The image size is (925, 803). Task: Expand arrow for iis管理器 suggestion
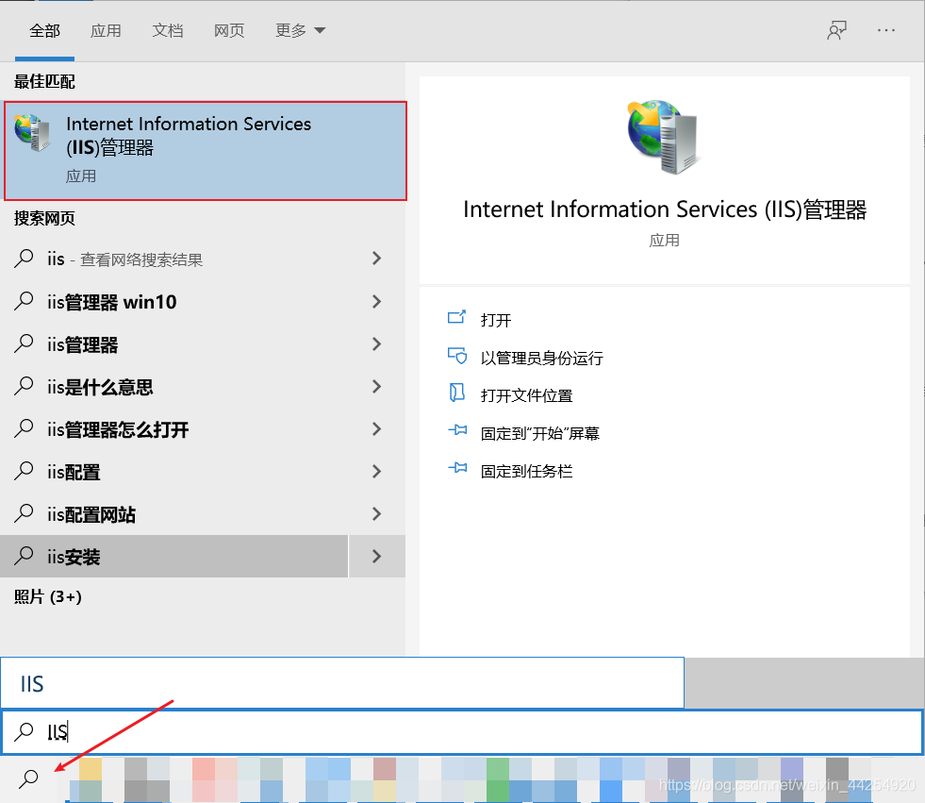click(376, 343)
